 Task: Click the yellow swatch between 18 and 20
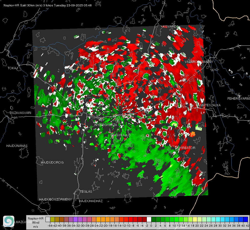pyautogui.click(x=195, y=220)
